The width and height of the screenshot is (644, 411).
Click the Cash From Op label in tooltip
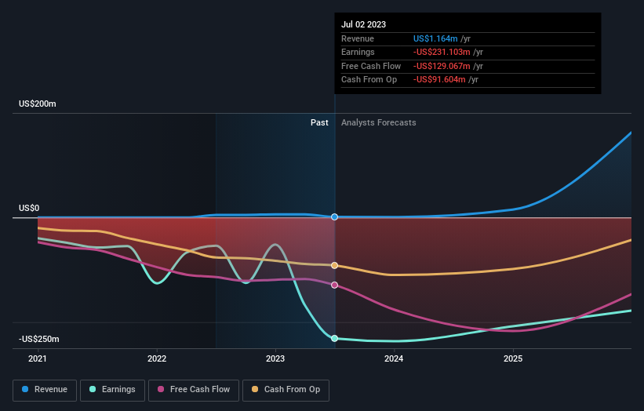click(369, 80)
